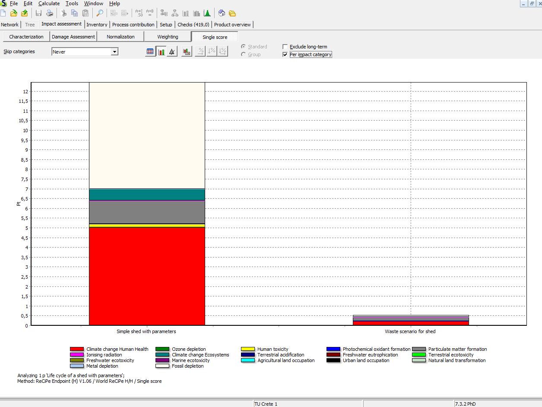This screenshot has height=407, width=542.
Task: Open the File menu
Action: tap(14, 3)
